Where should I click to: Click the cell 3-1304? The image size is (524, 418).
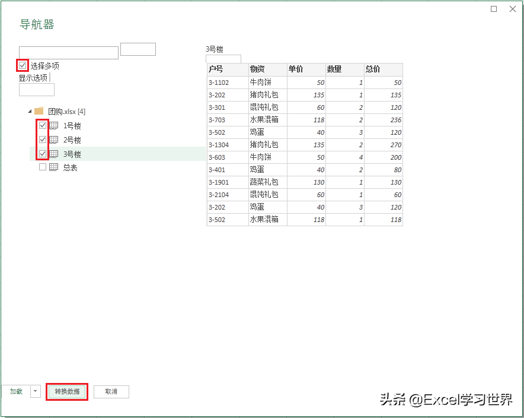228,145
